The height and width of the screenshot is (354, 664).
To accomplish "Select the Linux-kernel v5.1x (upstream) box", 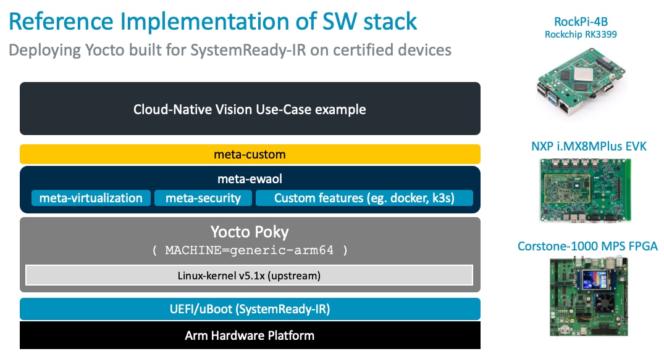I will pos(249,274).
